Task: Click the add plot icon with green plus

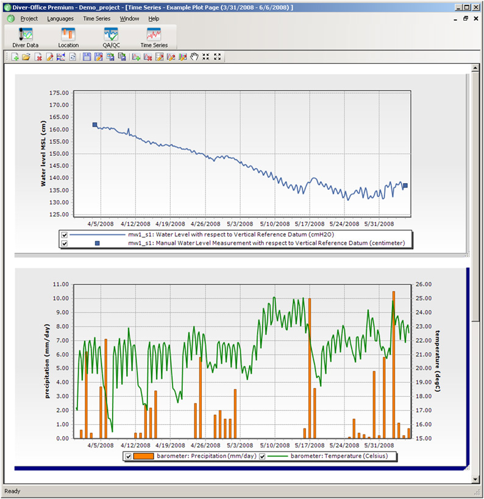Action: [x=136, y=57]
